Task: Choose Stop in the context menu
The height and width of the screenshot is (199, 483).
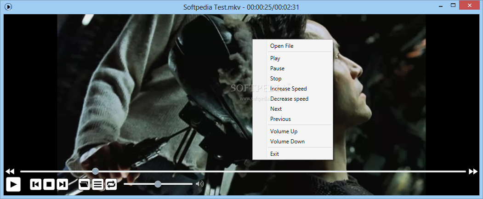Action: point(293,79)
